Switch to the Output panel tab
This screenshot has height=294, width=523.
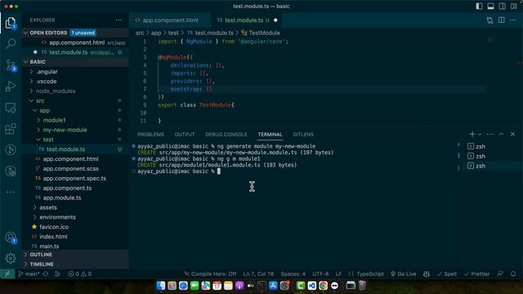point(185,134)
